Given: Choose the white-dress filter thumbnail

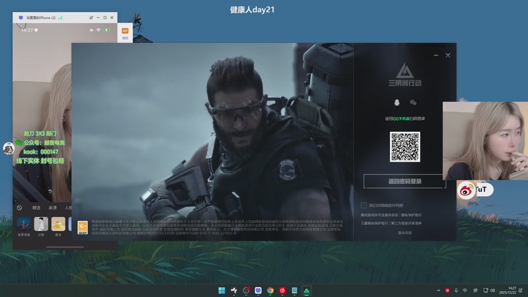Looking at the screenshot, I should click(x=41, y=224).
